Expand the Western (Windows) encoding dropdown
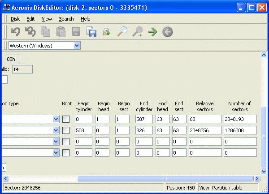The width and height of the screenshot is (269, 194). 77,46
